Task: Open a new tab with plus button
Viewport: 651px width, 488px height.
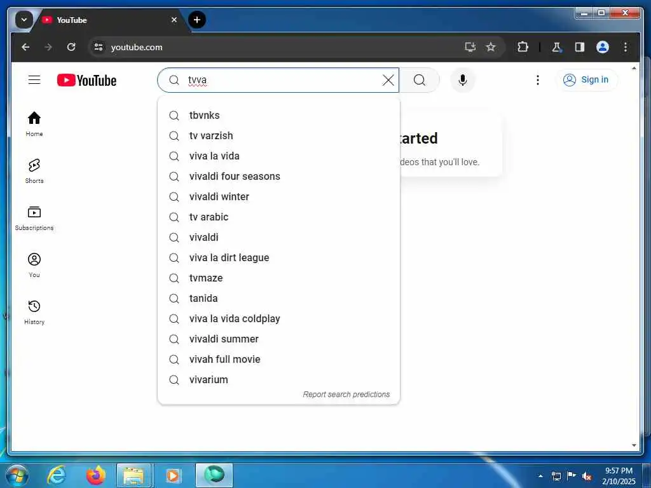Action: coord(197,20)
